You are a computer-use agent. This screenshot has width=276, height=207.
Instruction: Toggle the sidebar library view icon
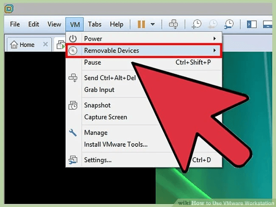[x=252, y=24]
